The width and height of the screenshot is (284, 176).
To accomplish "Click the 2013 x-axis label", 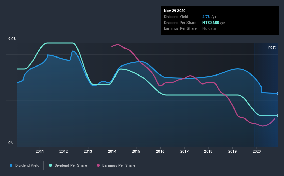I will [88, 151].
